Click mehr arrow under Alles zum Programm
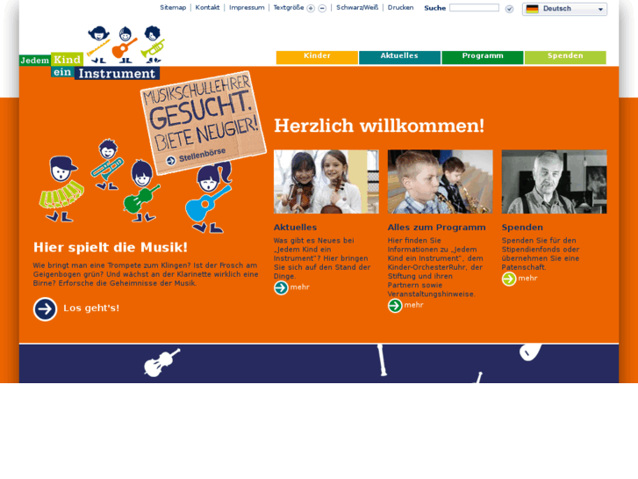This screenshot has width=638, height=479. [x=395, y=305]
